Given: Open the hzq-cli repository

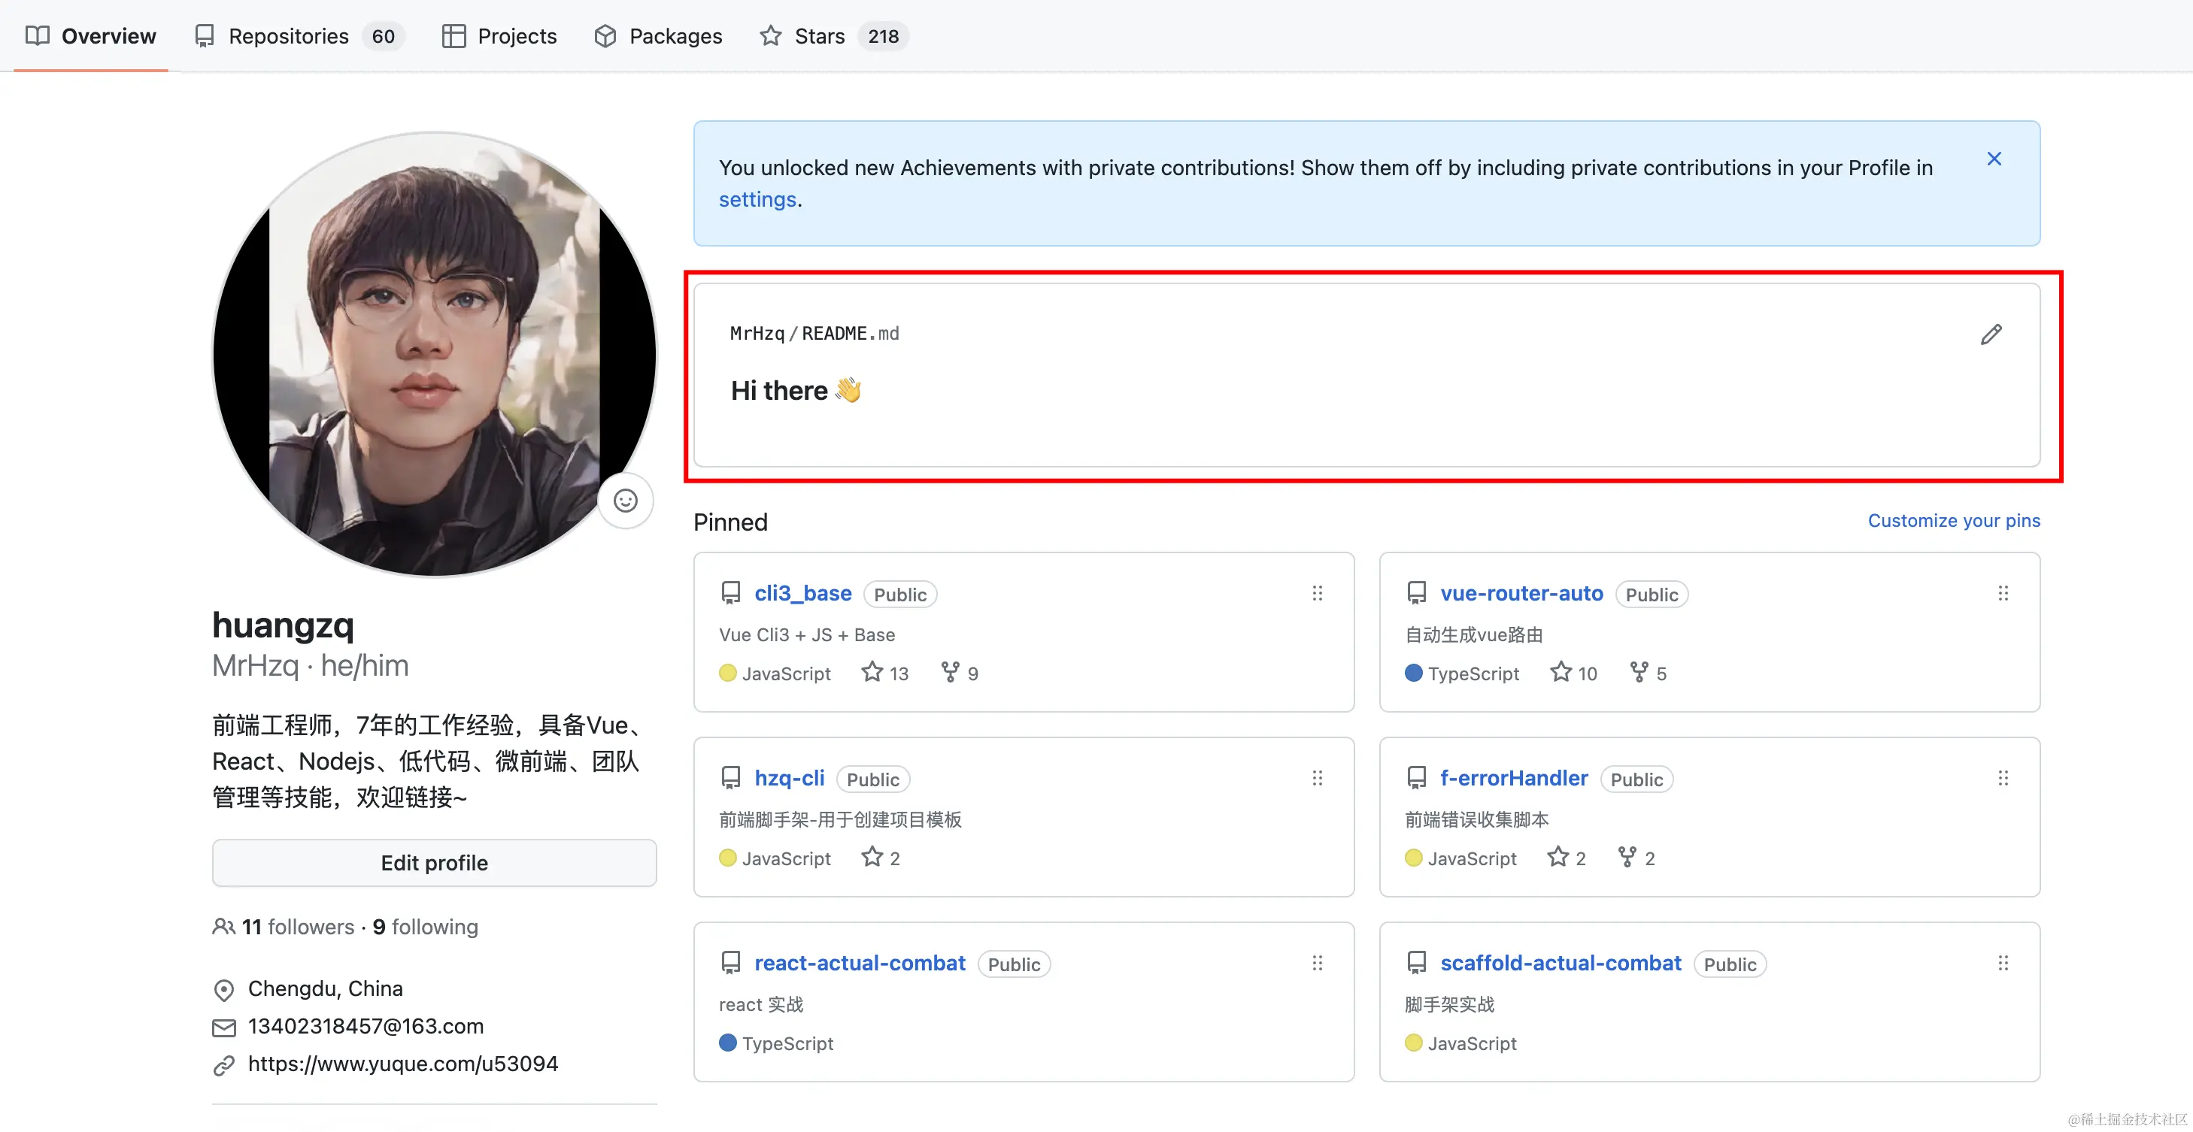Looking at the screenshot, I should pos(789,778).
